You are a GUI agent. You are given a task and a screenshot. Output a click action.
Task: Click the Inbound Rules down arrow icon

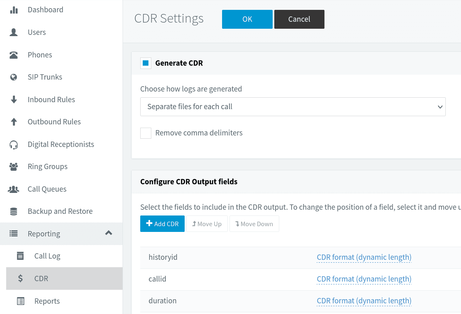coord(14,100)
